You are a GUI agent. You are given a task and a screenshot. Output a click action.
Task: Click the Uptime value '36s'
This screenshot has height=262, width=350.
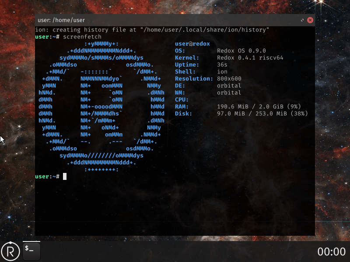[222, 65]
